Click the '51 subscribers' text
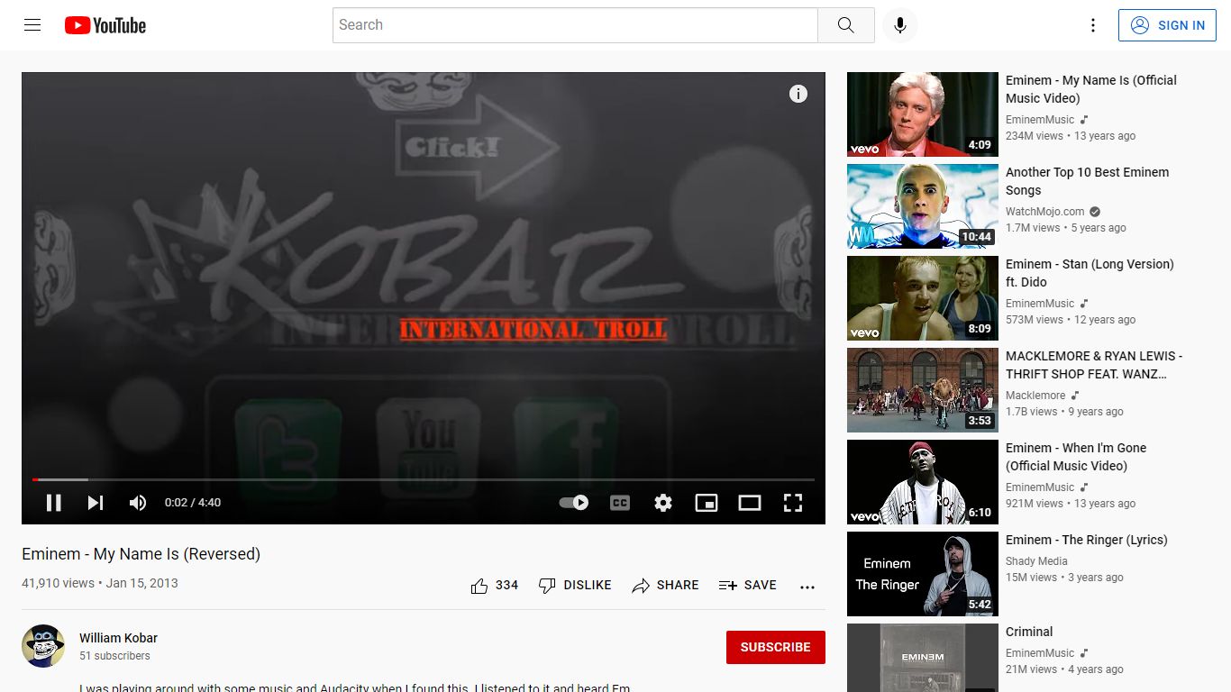This screenshot has height=692, width=1231. [114, 656]
